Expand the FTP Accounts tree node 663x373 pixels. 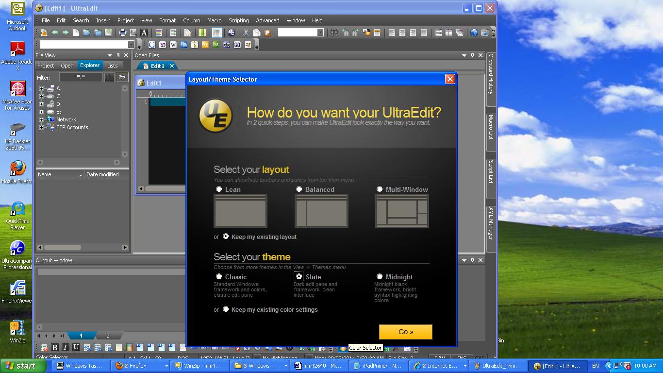42,127
